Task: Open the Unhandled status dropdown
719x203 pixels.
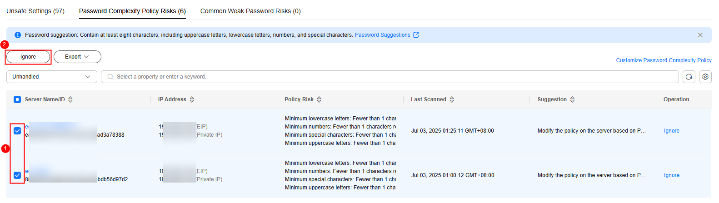Action: tap(52, 77)
